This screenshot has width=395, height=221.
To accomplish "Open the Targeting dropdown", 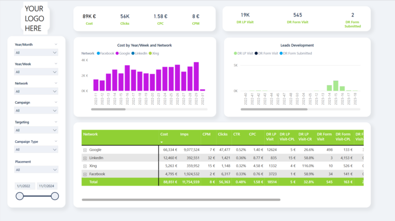I will pos(36,130).
